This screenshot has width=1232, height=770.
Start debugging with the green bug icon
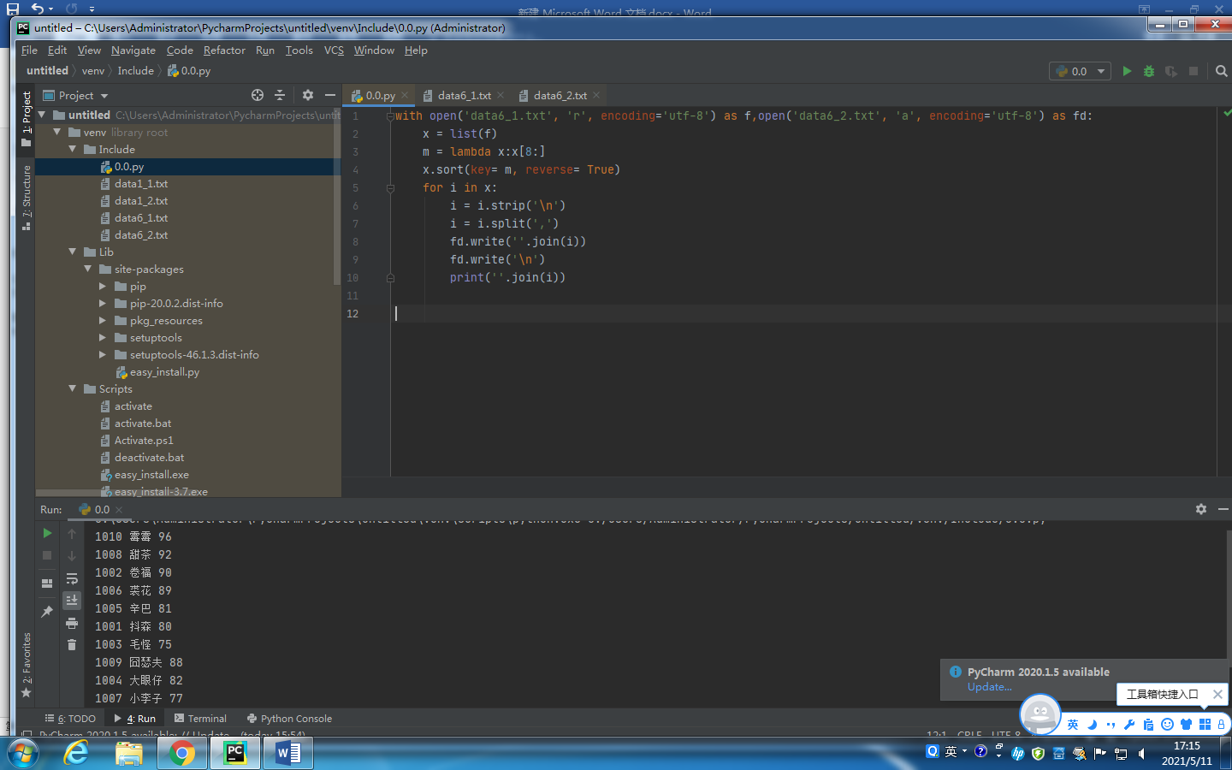point(1149,71)
